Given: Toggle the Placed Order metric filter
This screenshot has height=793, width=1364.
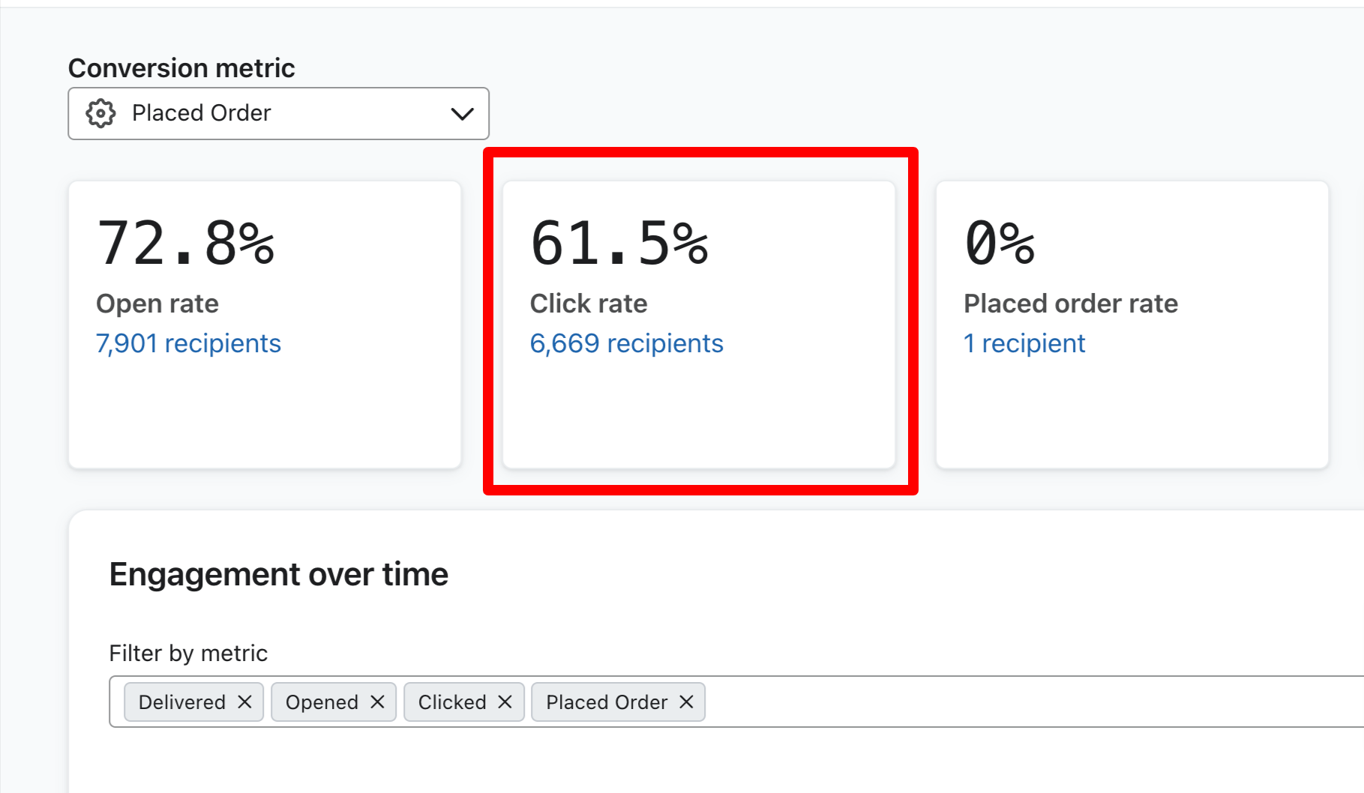Looking at the screenshot, I should (607, 702).
